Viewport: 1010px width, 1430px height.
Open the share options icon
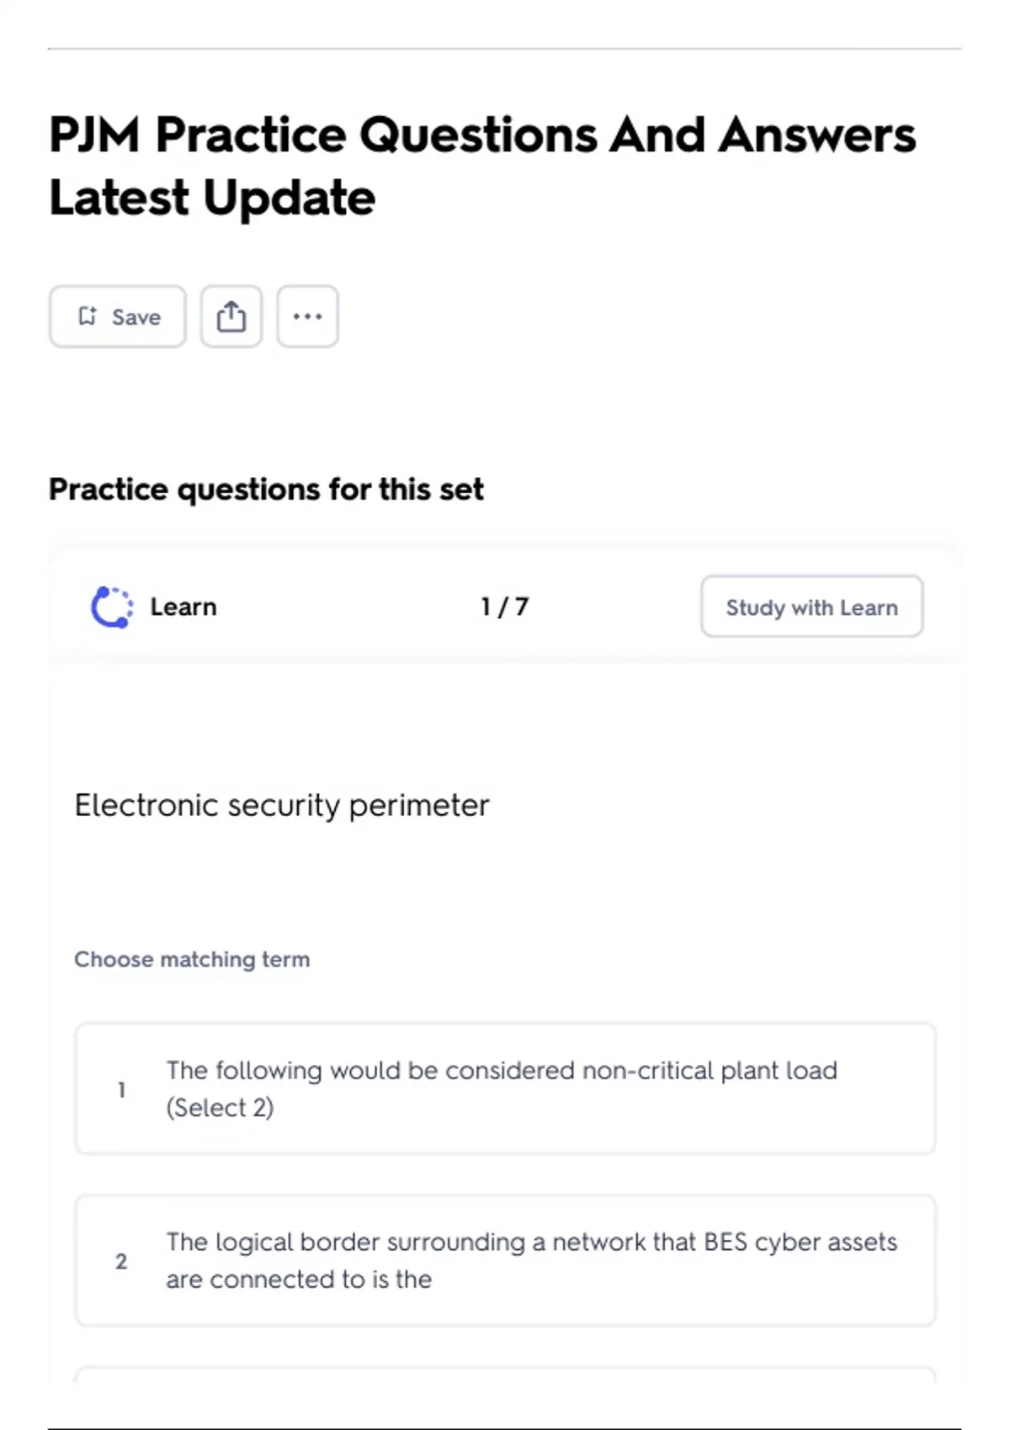[231, 316]
